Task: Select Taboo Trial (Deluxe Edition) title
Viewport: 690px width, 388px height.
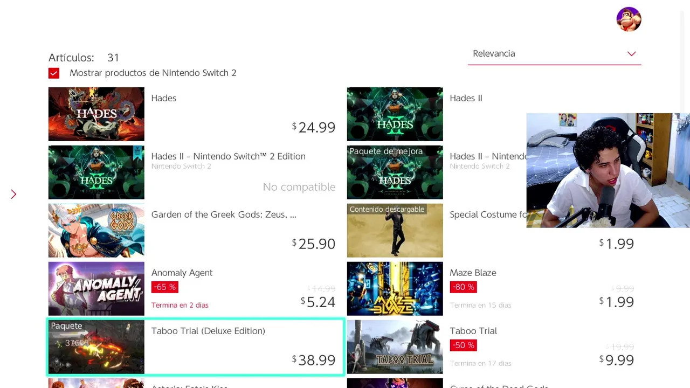Action: click(208, 331)
